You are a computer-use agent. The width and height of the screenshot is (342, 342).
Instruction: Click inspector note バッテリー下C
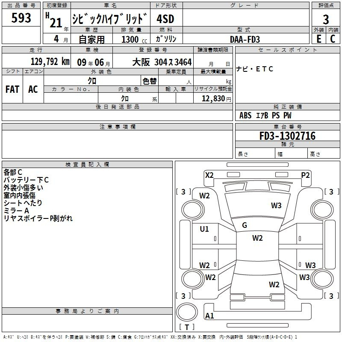(x=26, y=180)
